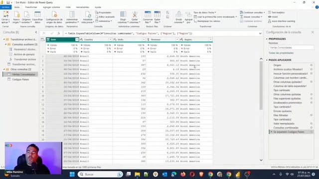Click Dividir columna icon
319x179 pixels.
(178, 14)
